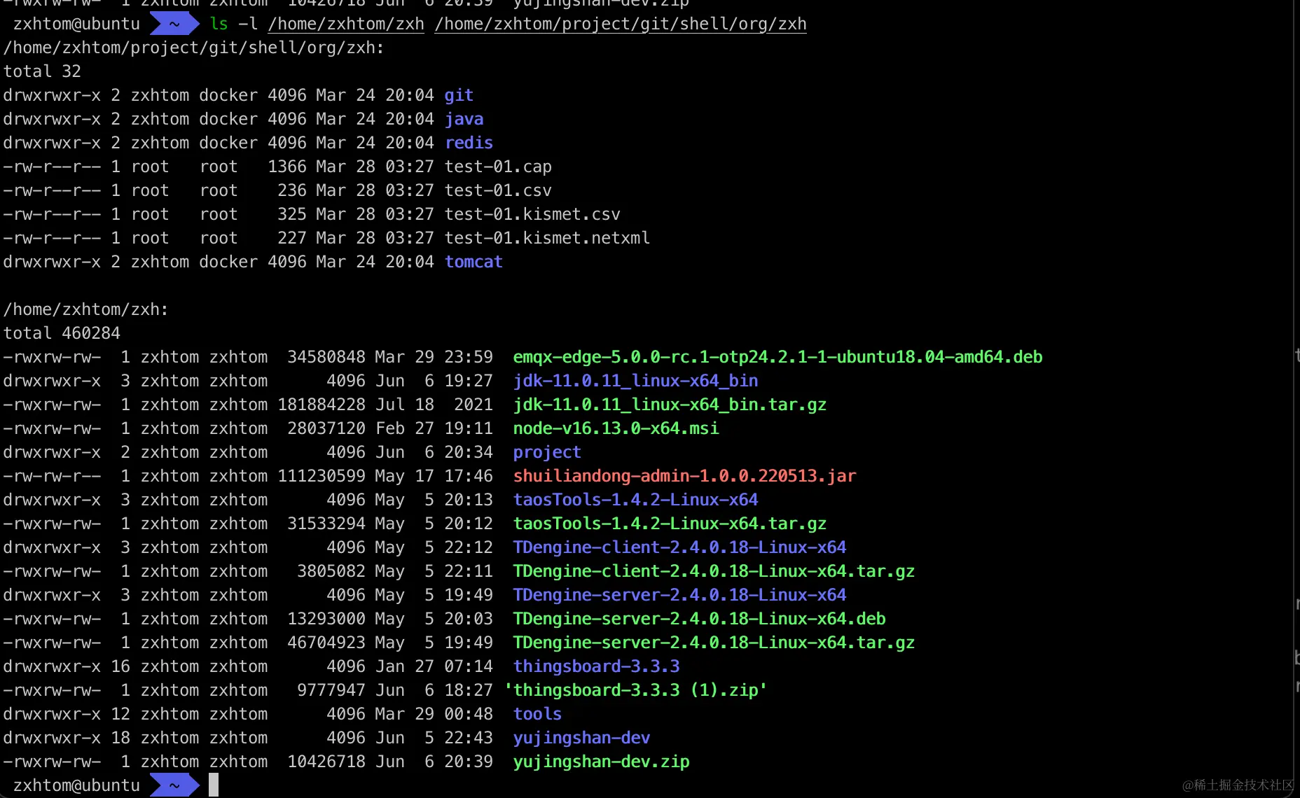Viewport: 1300px width, 798px height.
Task: Click the '/home/zxhtom/project/git/shell/org/zxh:' header line
Action: tap(194, 48)
